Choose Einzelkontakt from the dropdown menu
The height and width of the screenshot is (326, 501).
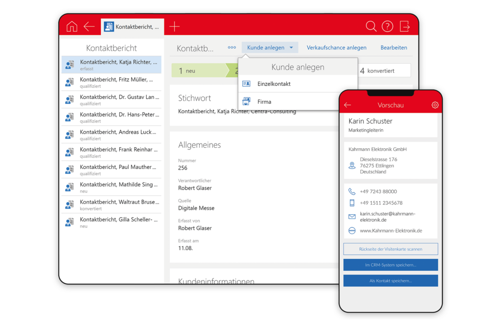273,84
